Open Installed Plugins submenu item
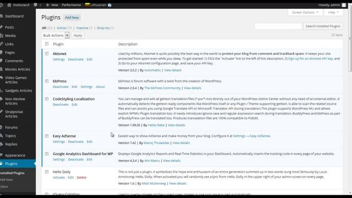 click(12, 173)
